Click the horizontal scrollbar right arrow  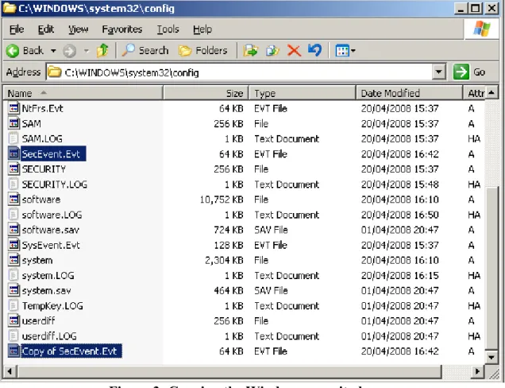click(x=477, y=371)
